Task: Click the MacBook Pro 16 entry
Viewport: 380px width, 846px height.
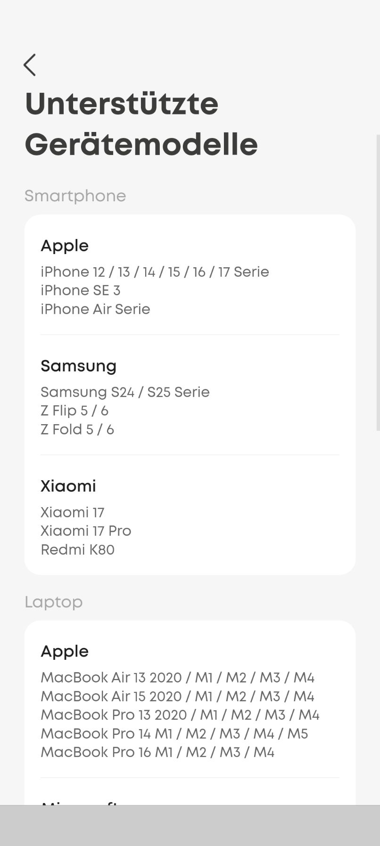Action: 157,752
